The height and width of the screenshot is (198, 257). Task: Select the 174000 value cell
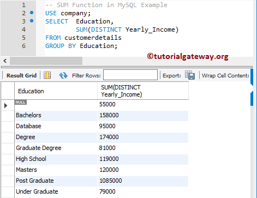pyautogui.click(x=143, y=137)
